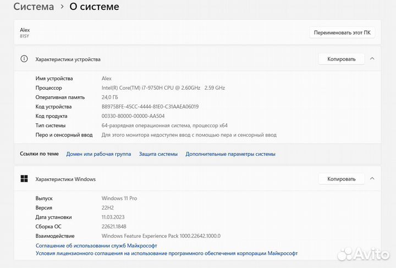Image resolution: width=396 pixels, height=268 pixels.
Task: Open Соглашение об использовании служб Майкрософт
Action: pyautogui.click(x=96, y=245)
